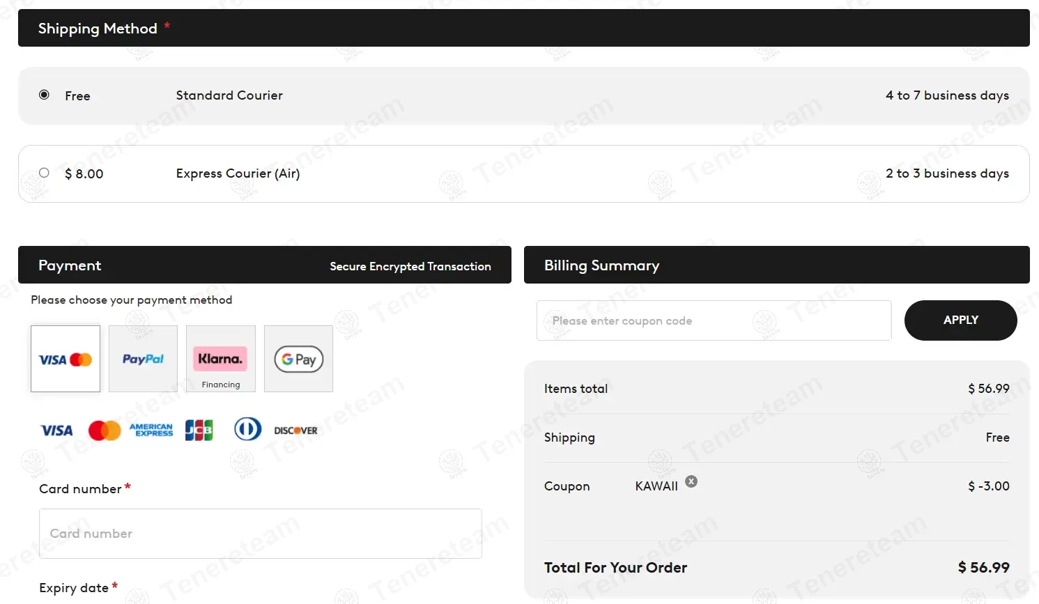Click the Express Courier (Air) label
This screenshot has height=604, width=1039.
click(238, 173)
